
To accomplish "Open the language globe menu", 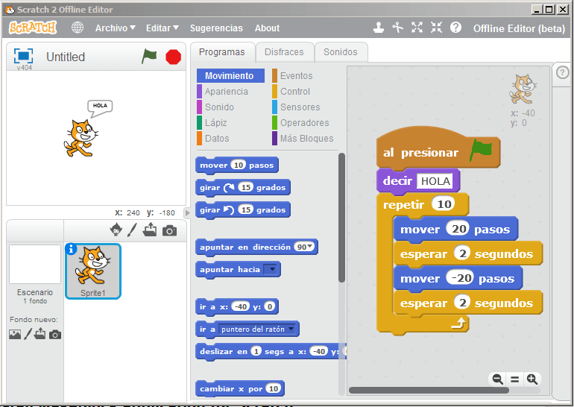I will click(78, 28).
